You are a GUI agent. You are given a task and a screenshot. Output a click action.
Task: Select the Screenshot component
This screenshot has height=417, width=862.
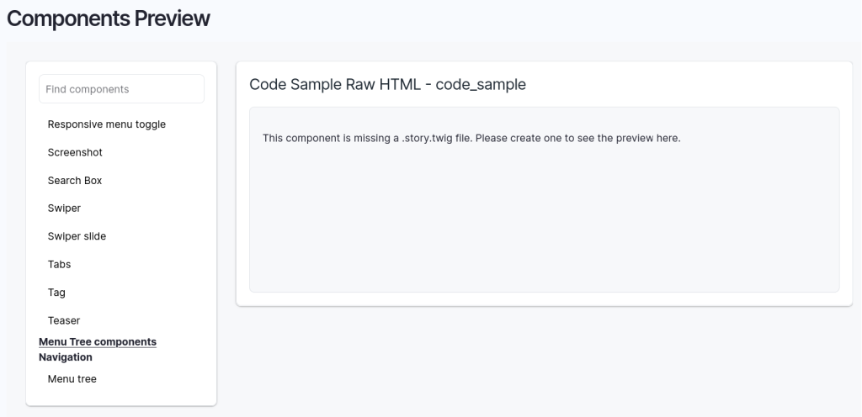pyautogui.click(x=75, y=152)
